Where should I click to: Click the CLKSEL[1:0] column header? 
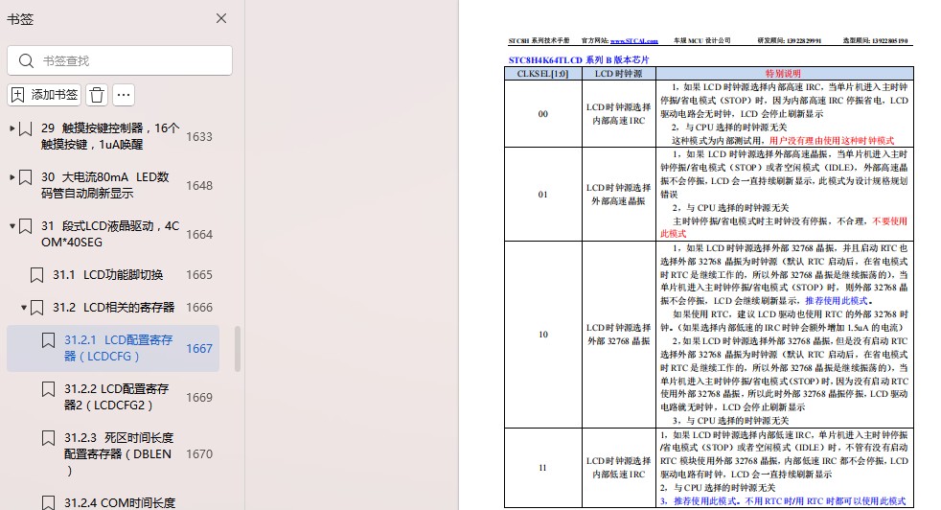click(x=542, y=73)
